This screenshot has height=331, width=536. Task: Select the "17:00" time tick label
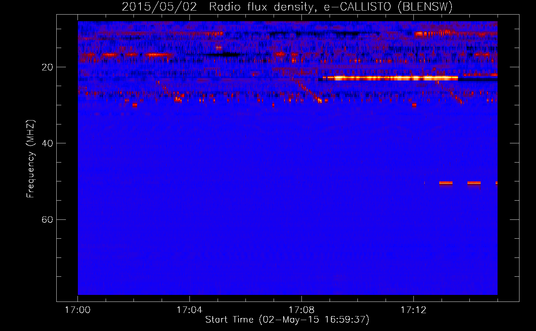point(78,310)
